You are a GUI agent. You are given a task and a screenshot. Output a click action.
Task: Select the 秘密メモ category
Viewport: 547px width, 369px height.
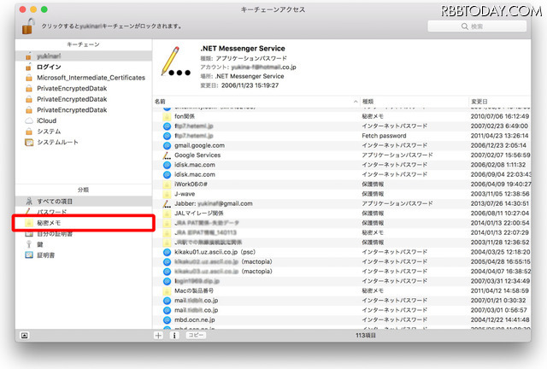click(84, 223)
